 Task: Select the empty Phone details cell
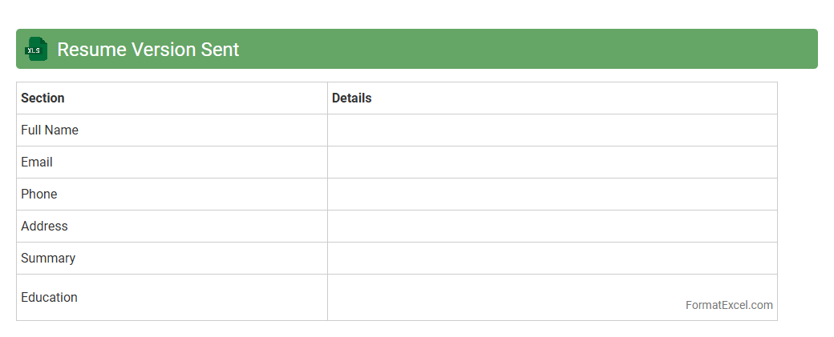coord(552,195)
